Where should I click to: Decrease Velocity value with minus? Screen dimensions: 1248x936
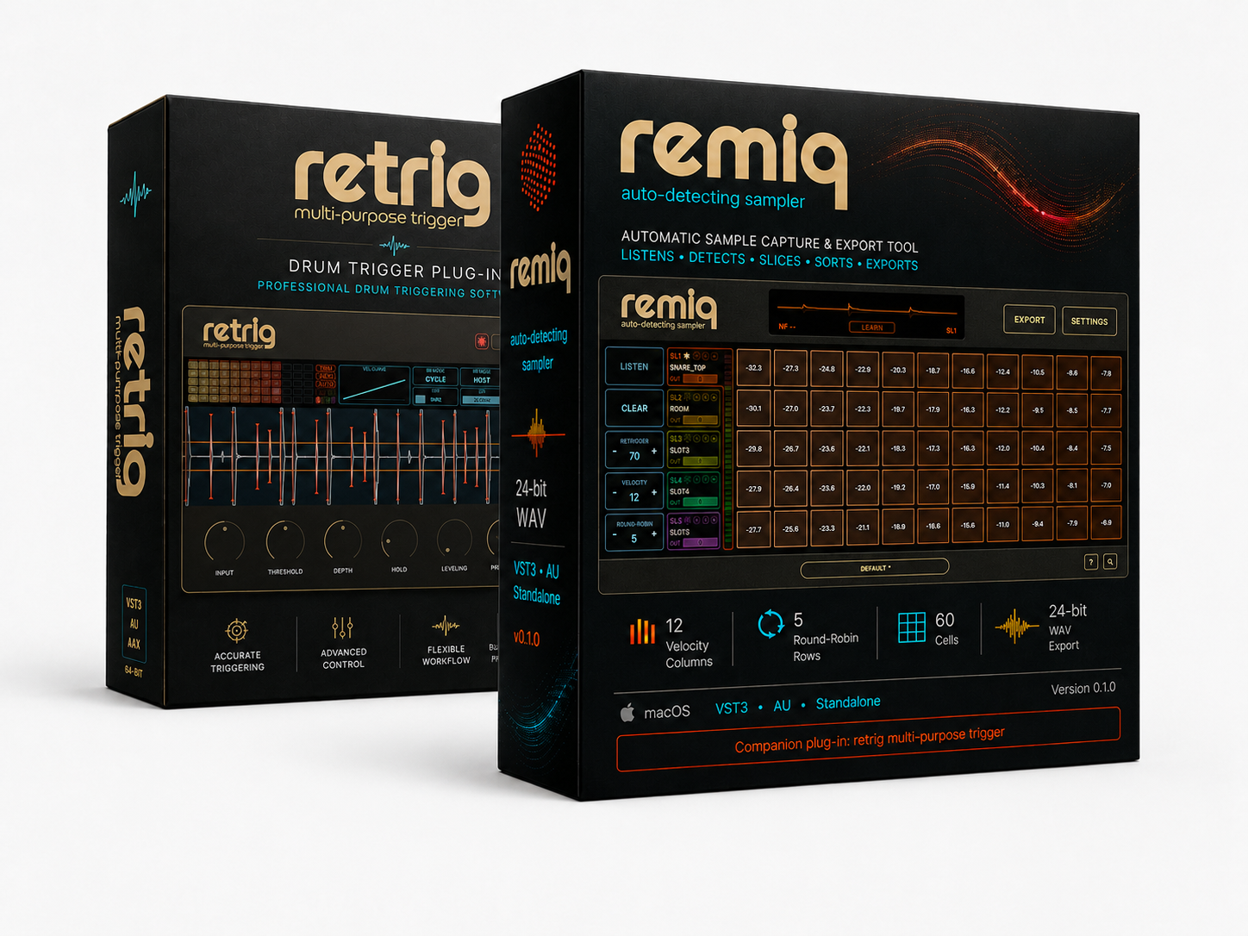coord(615,494)
